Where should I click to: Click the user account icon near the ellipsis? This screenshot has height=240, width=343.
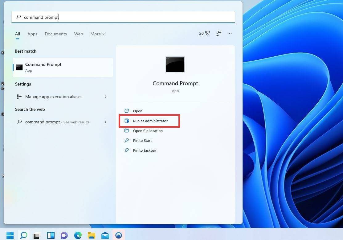pos(218,33)
